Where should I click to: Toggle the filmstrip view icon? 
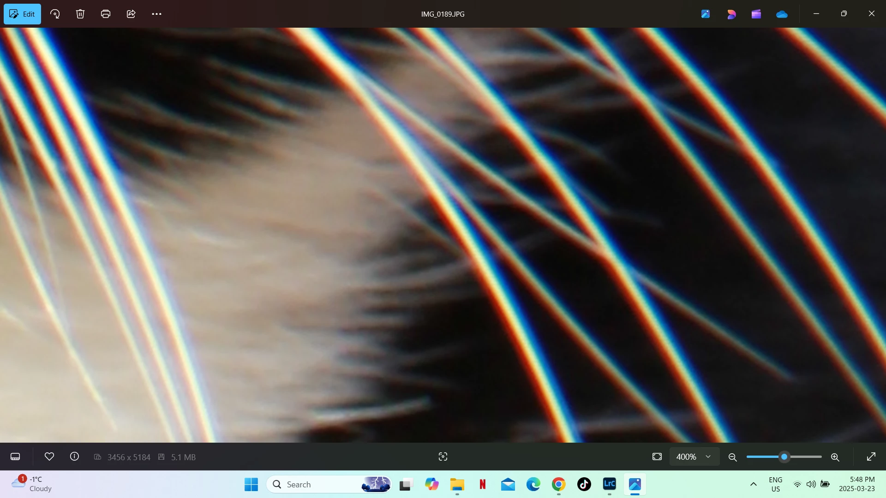[x=15, y=457]
